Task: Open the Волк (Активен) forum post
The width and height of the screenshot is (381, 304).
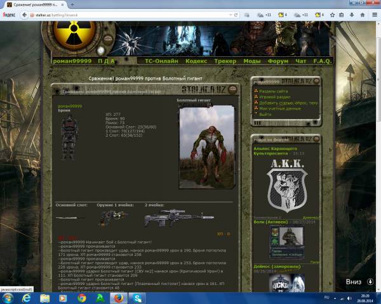Action: pos(271,222)
